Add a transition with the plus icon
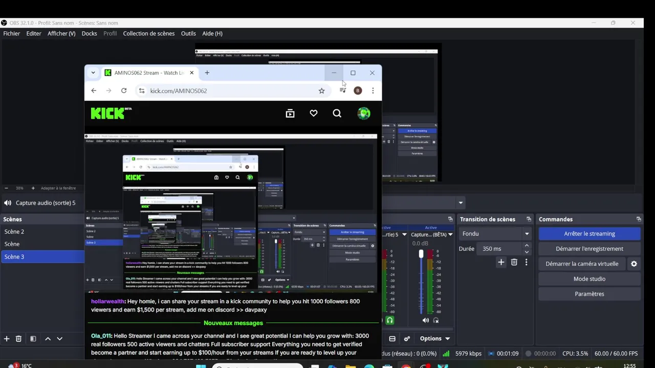 (x=501, y=262)
